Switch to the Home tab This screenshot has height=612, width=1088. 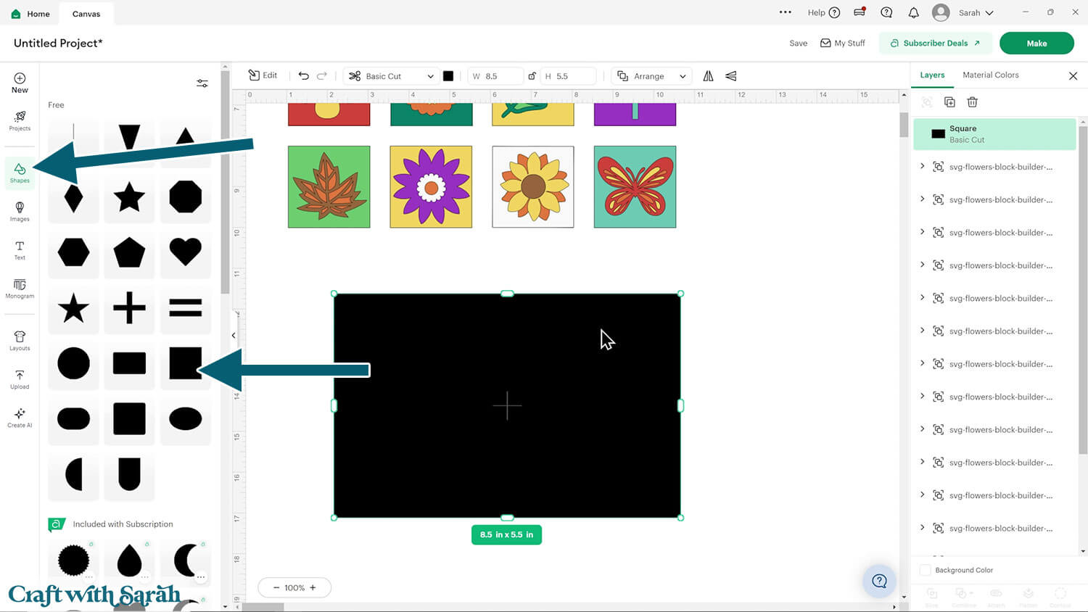pos(30,14)
